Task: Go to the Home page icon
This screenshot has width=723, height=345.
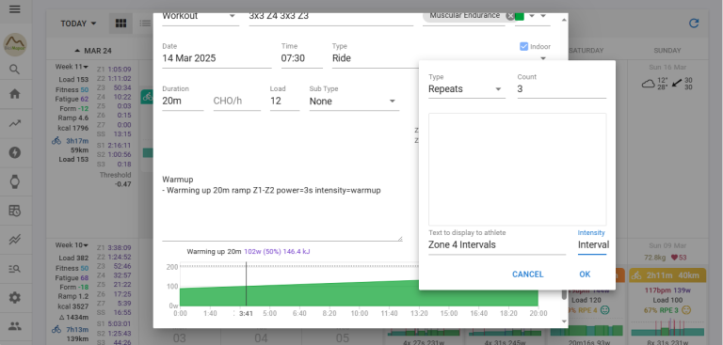Action: pyautogui.click(x=15, y=94)
